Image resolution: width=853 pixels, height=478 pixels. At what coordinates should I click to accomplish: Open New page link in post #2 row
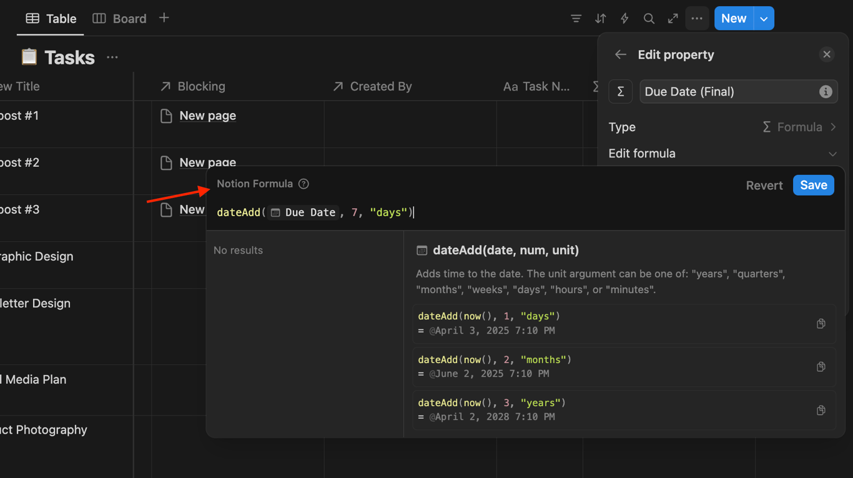(x=207, y=162)
